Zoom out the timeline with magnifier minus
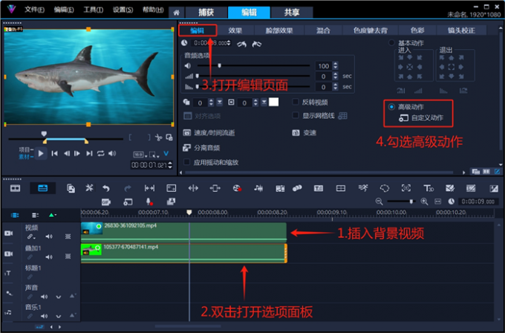The image size is (505, 333). point(379,201)
